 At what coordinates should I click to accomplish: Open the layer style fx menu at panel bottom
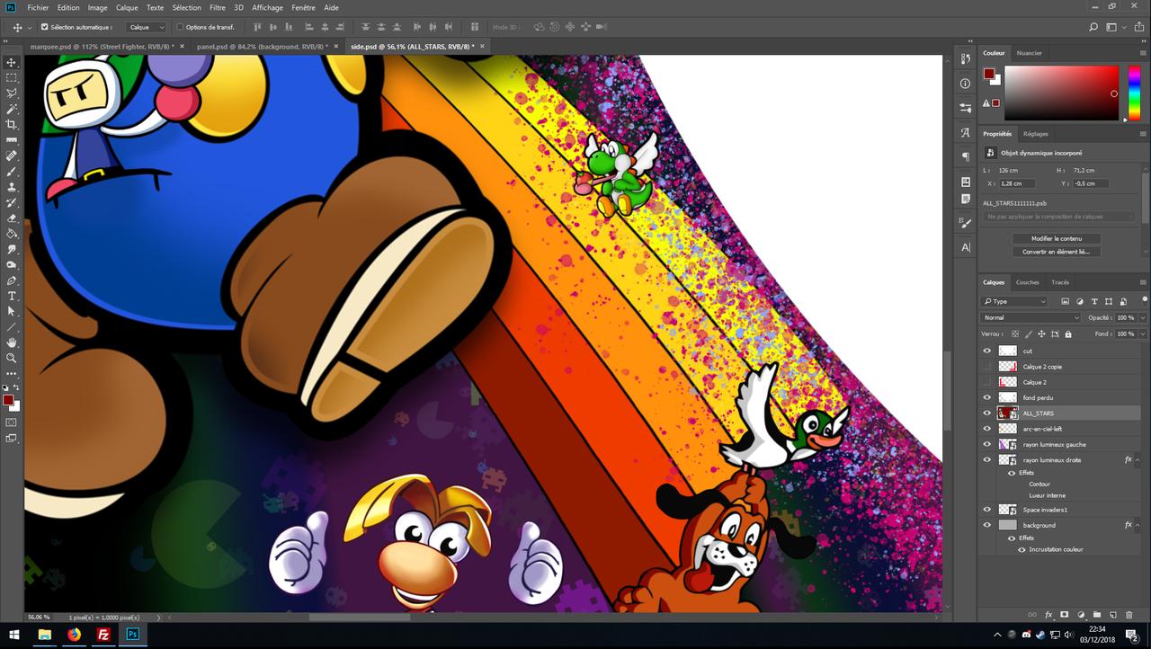[1048, 615]
